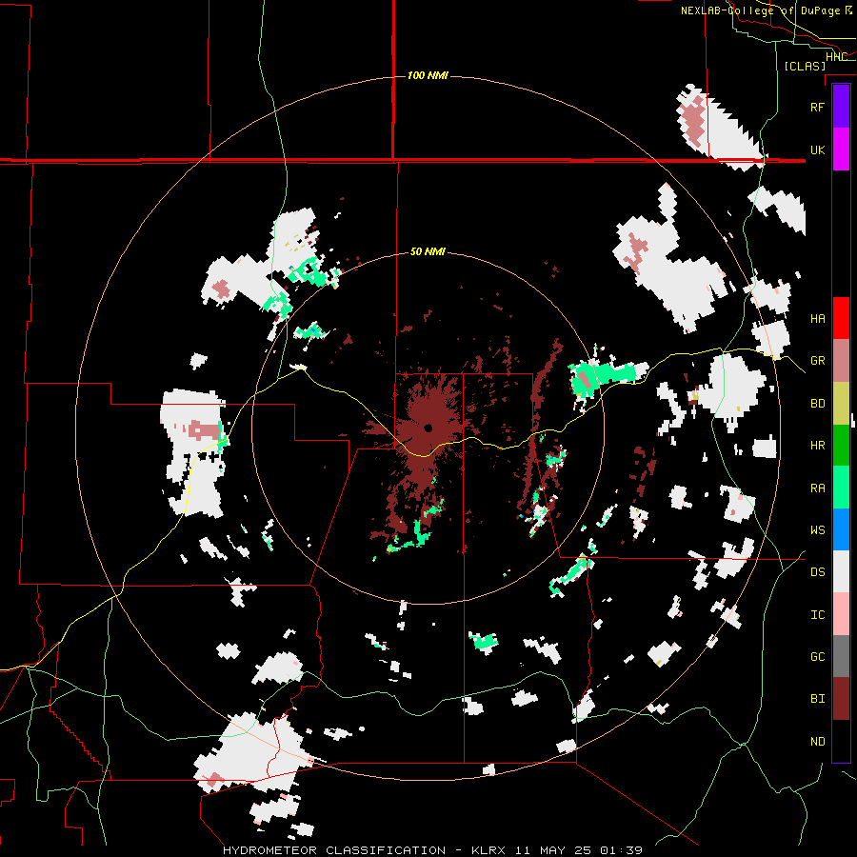The width and height of the screenshot is (857, 857).
Task: Click the 50 NMI range ring label
Action: (x=428, y=251)
